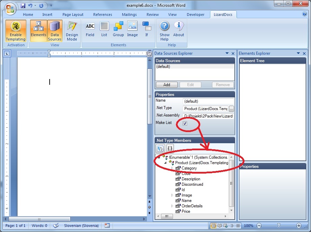Open Select Browse Object button

pyautogui.click(x=150, y=207)
